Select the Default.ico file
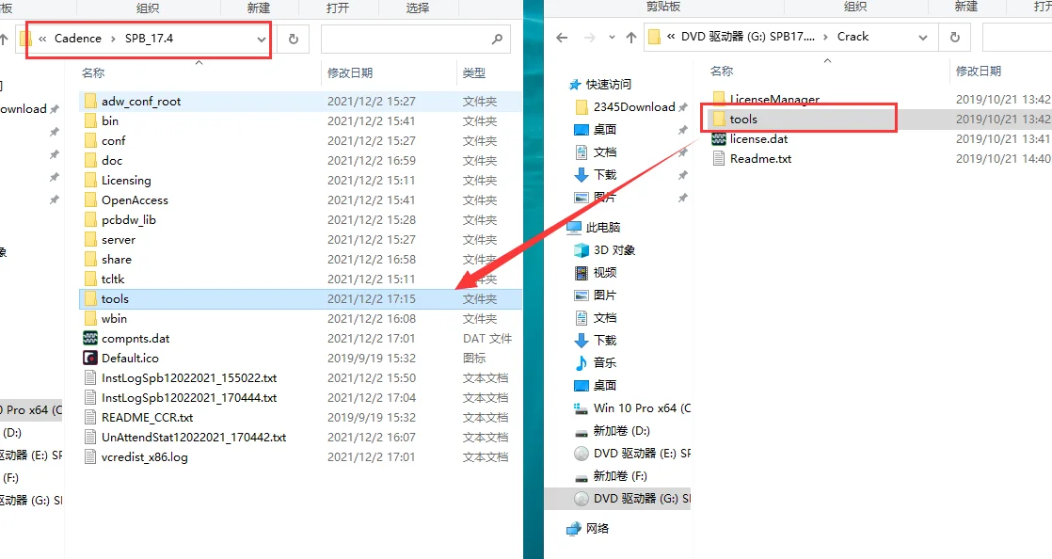The width and height of the screenshot is (1052, 559). tap(132, 358)
